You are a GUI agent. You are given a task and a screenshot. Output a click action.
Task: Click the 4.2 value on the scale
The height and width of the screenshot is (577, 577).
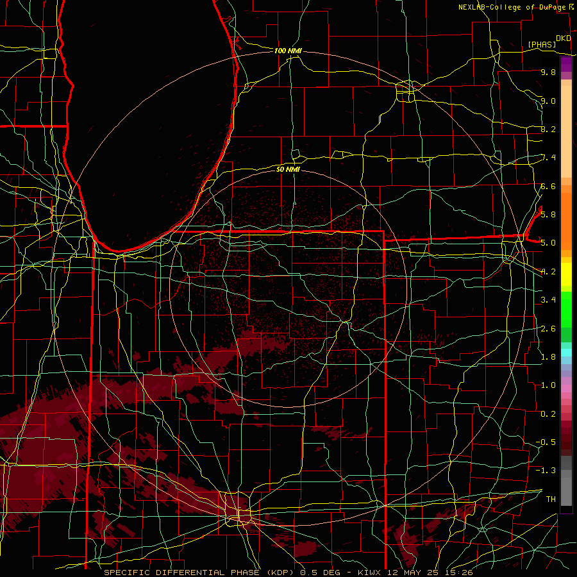tap(548, 272)
